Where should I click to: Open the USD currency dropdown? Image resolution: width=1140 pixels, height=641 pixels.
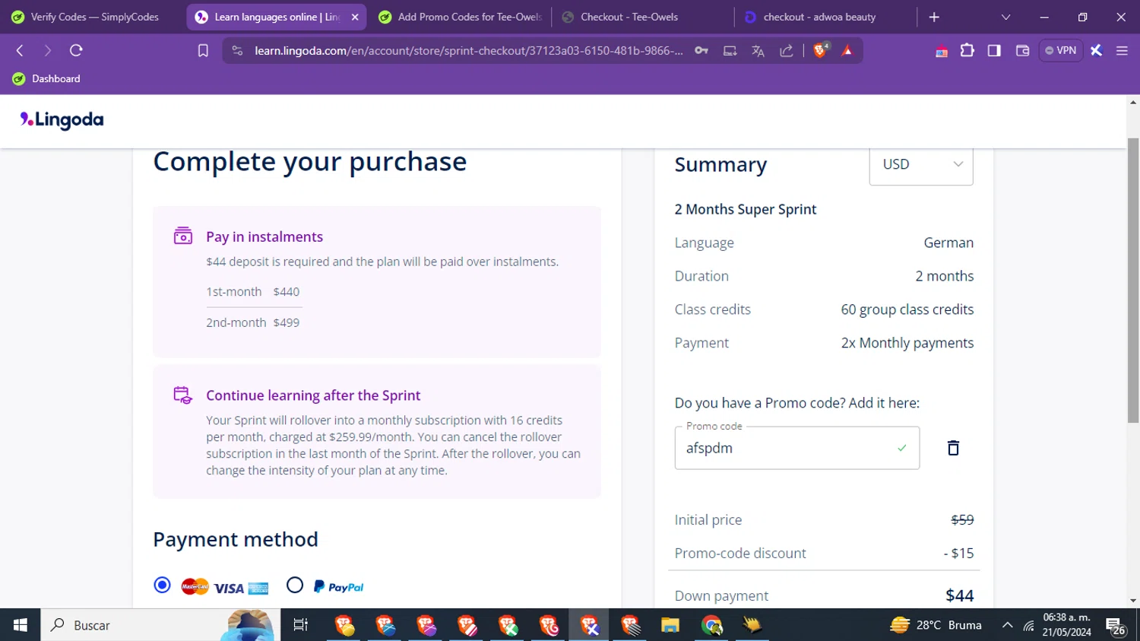921,164
